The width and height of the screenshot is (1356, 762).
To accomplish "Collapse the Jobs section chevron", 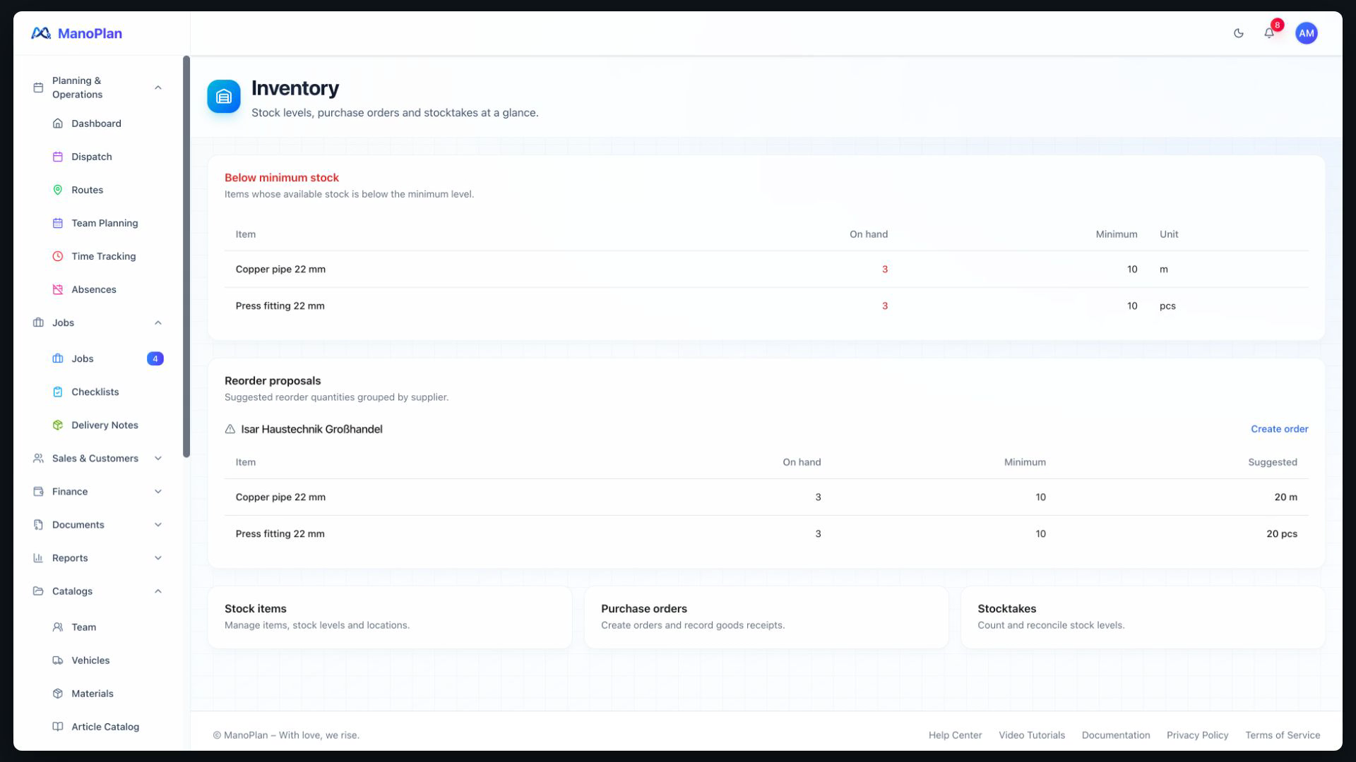I will [x=158, y=322].
